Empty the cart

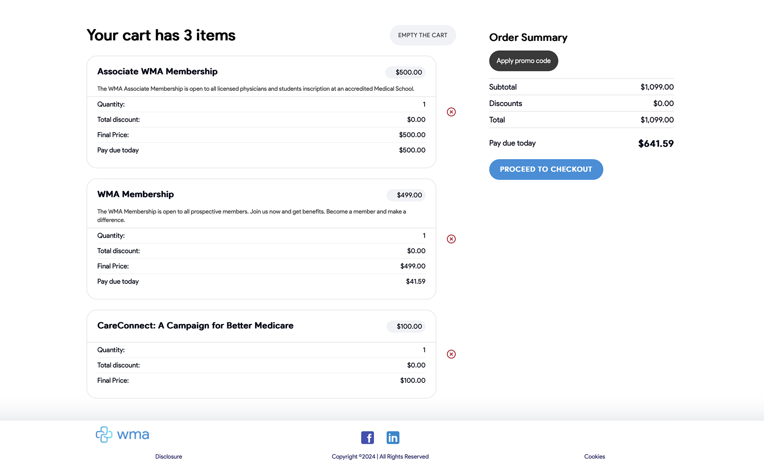(x=422, y=35)
